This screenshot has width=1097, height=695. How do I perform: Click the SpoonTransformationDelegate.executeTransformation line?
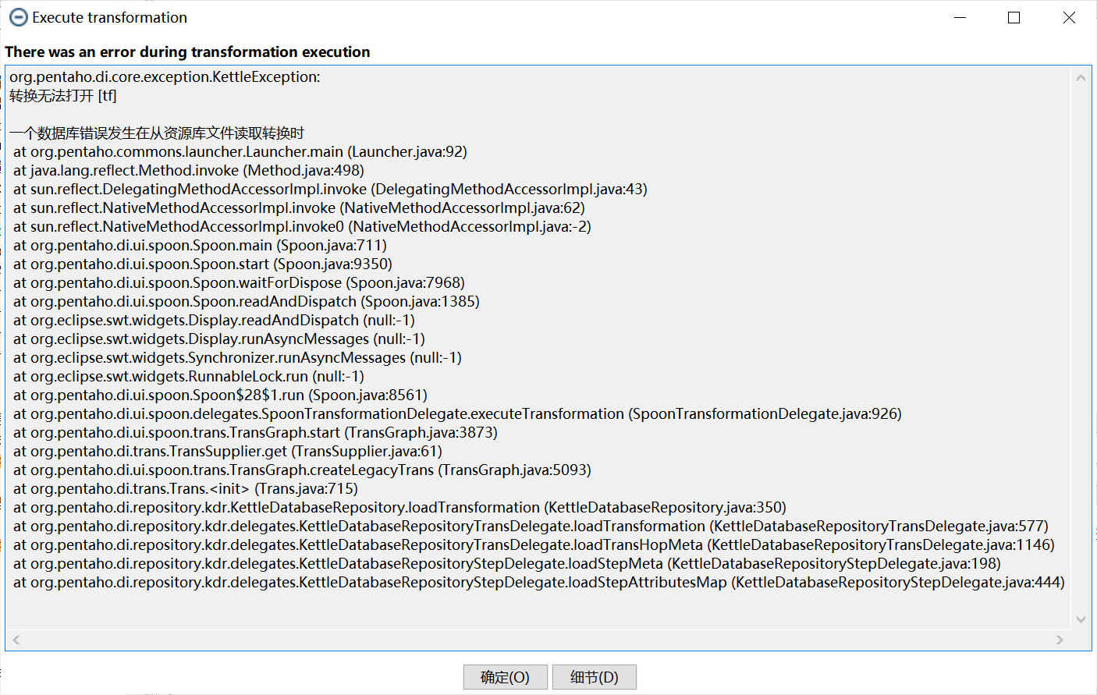click(x=457, y=414)
